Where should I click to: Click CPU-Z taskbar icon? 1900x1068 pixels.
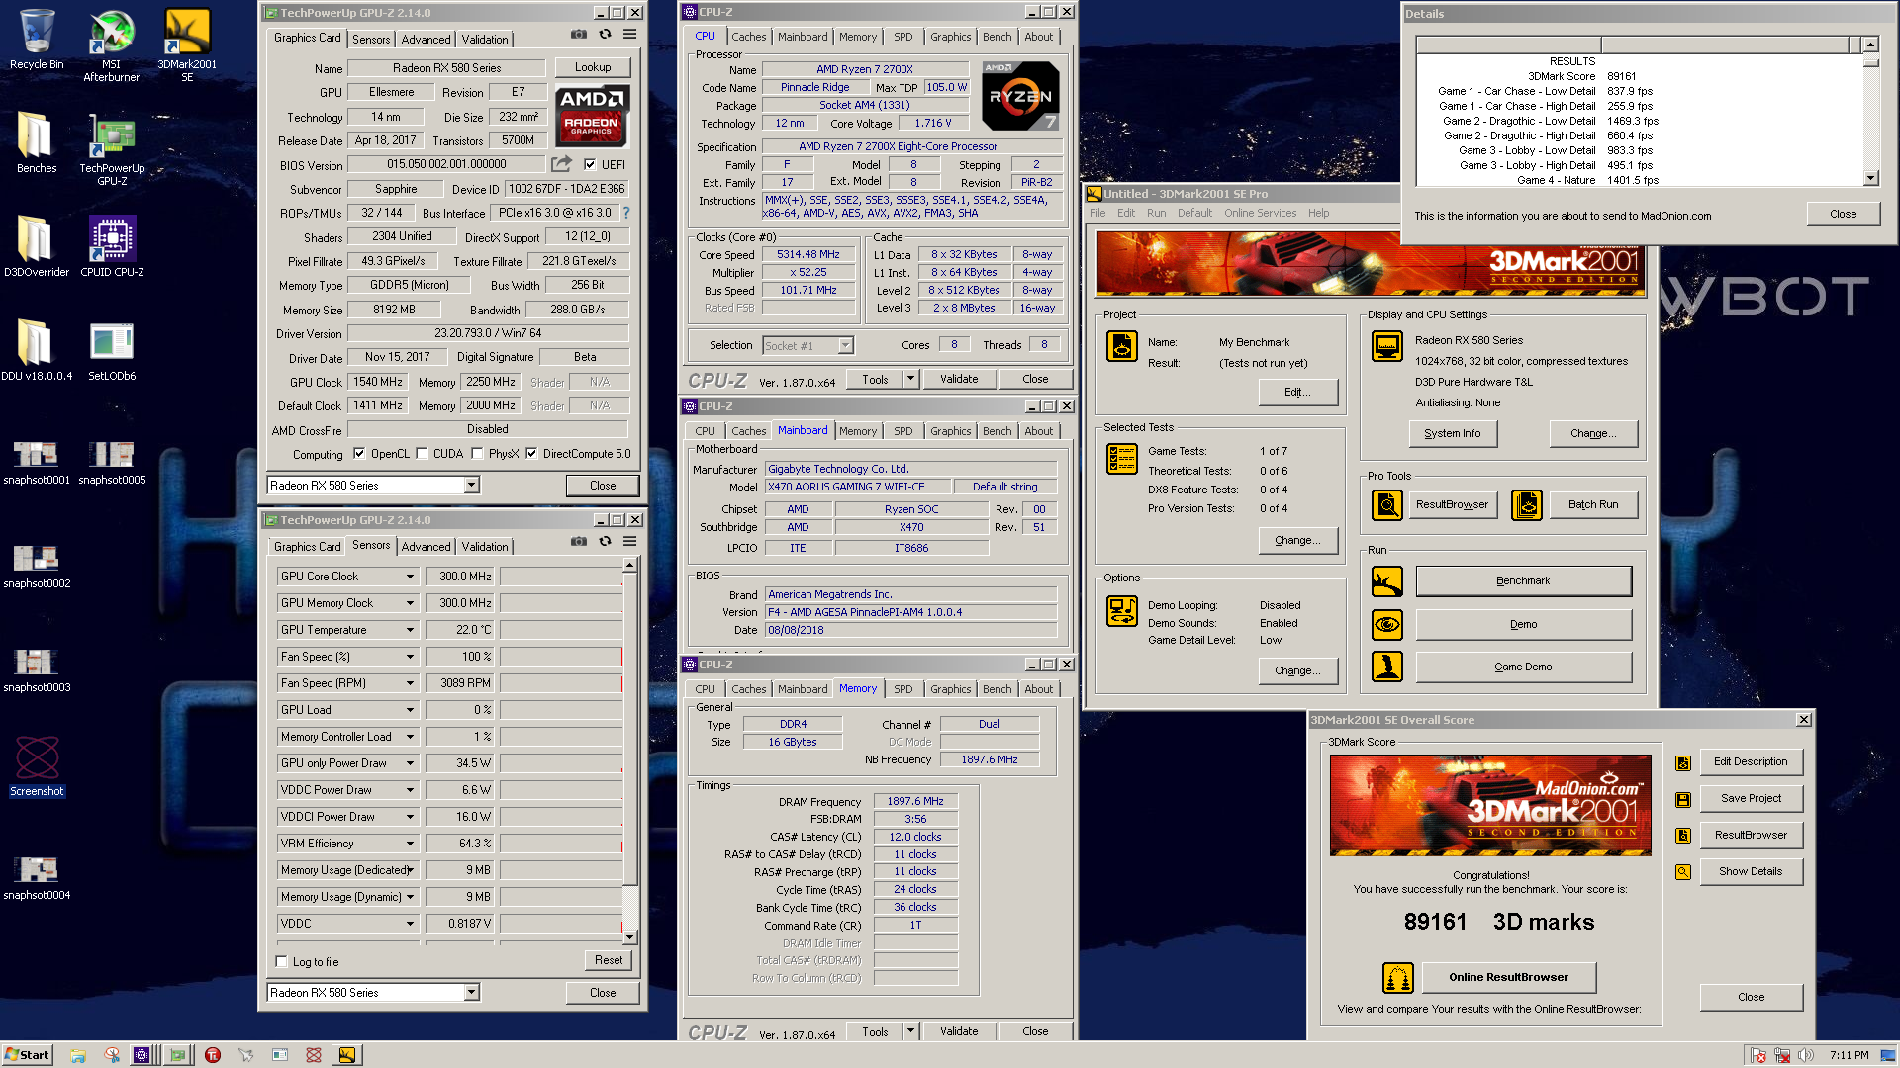(x=142, y=1055)
